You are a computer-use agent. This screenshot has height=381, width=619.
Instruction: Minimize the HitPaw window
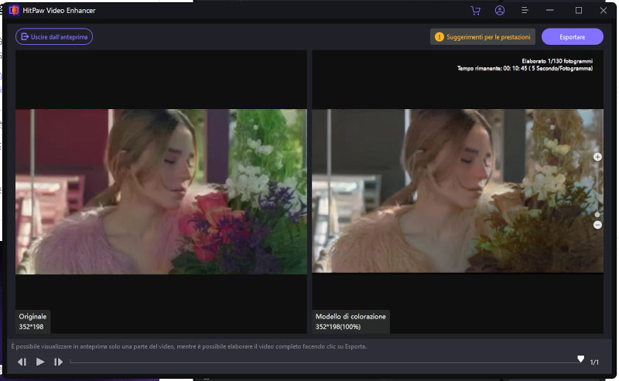[x=550, y=11]
